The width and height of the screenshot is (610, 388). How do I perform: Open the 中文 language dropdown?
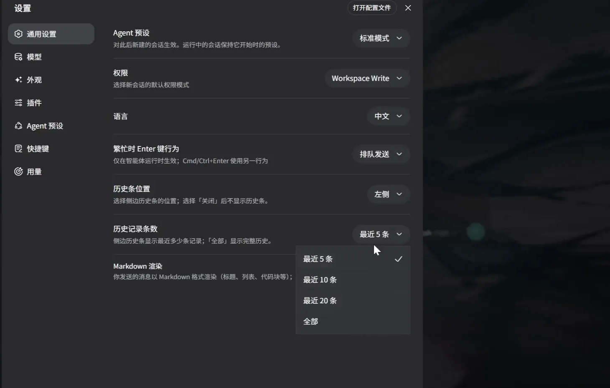[389, 116]
